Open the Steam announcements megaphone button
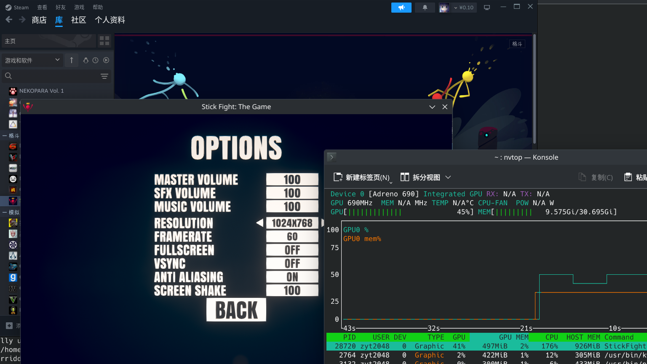Viewport: 647px width, 364px height. [401, 8]
